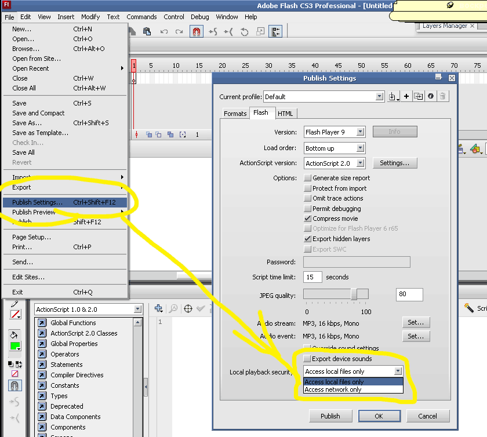Enable Permit debugging checkbox
The image size is (487, 437).
[307, 209]
